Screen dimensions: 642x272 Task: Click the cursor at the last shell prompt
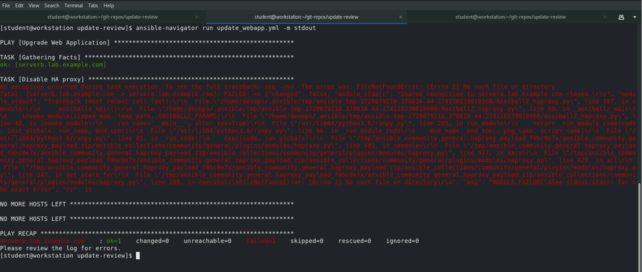tap(138, 255)
